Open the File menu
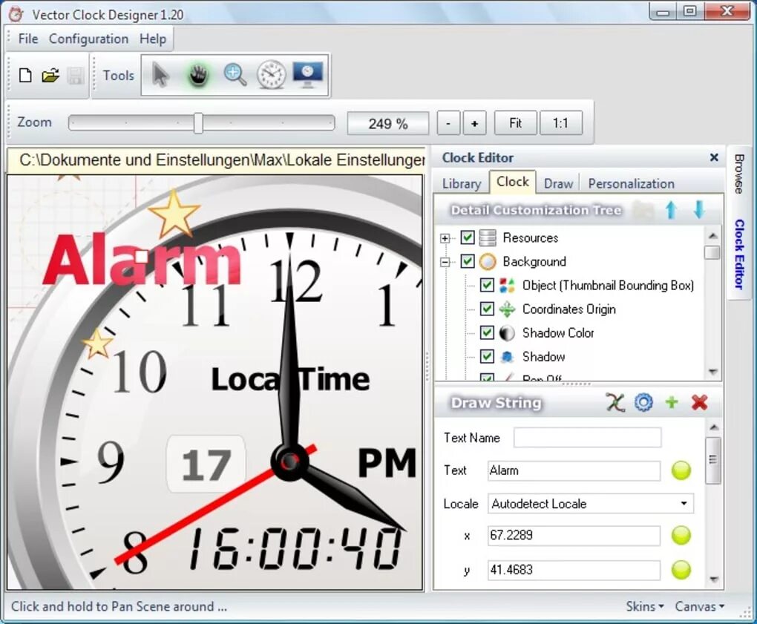This screenshot has height=624, width=757. (28, 39)
